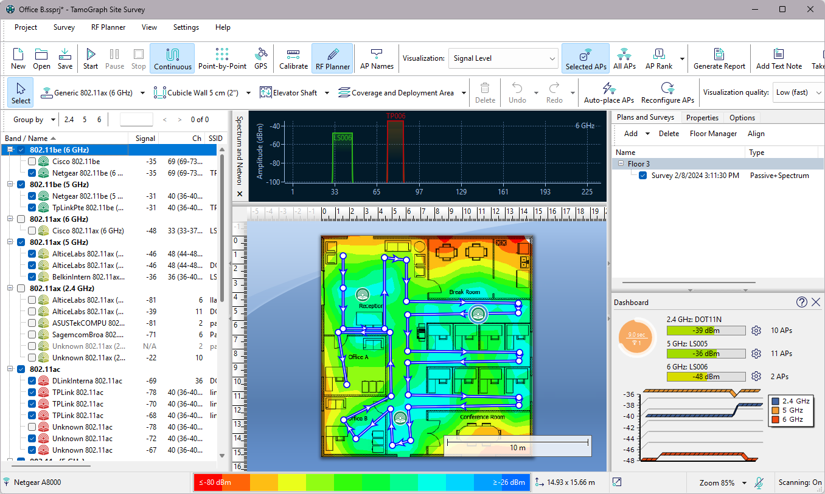This screenshot has height=494, width=825.
Task: Open the Calibrate tool
Action: click(293, 58)
